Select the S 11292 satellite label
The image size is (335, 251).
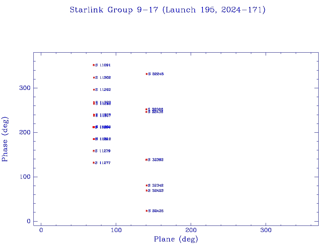(x=103, y=90)
